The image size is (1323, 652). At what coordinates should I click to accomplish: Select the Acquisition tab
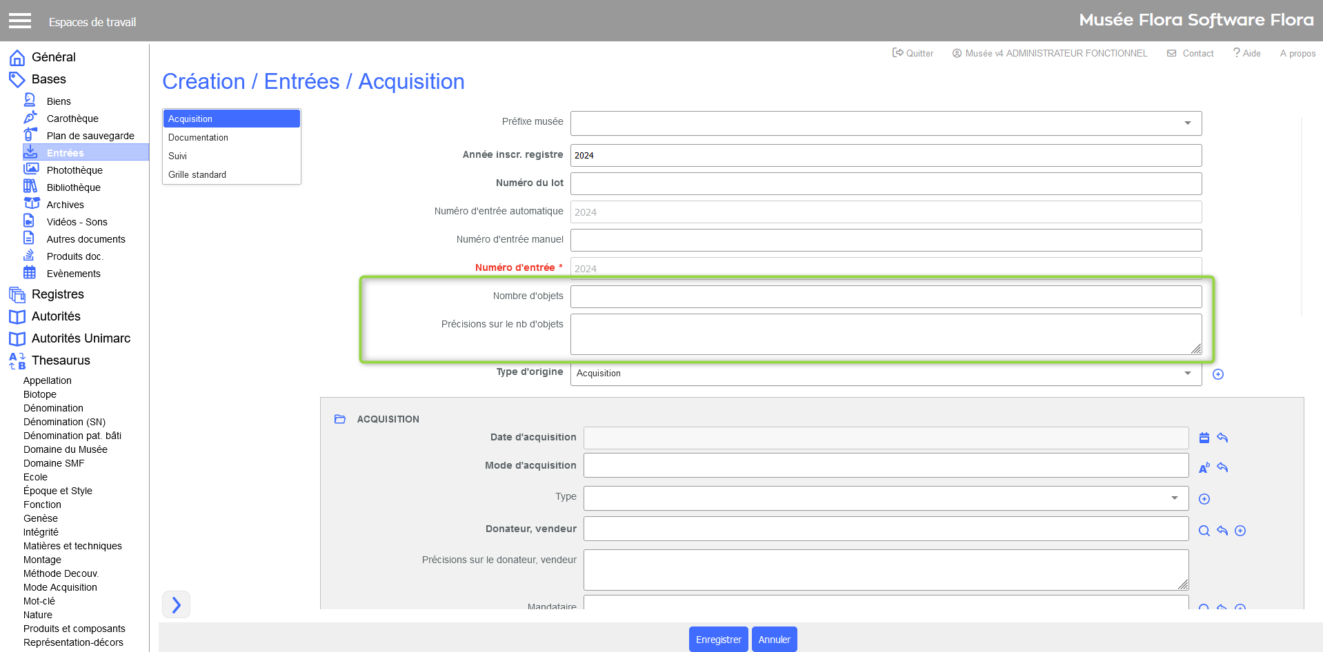(x=231, y=119)
